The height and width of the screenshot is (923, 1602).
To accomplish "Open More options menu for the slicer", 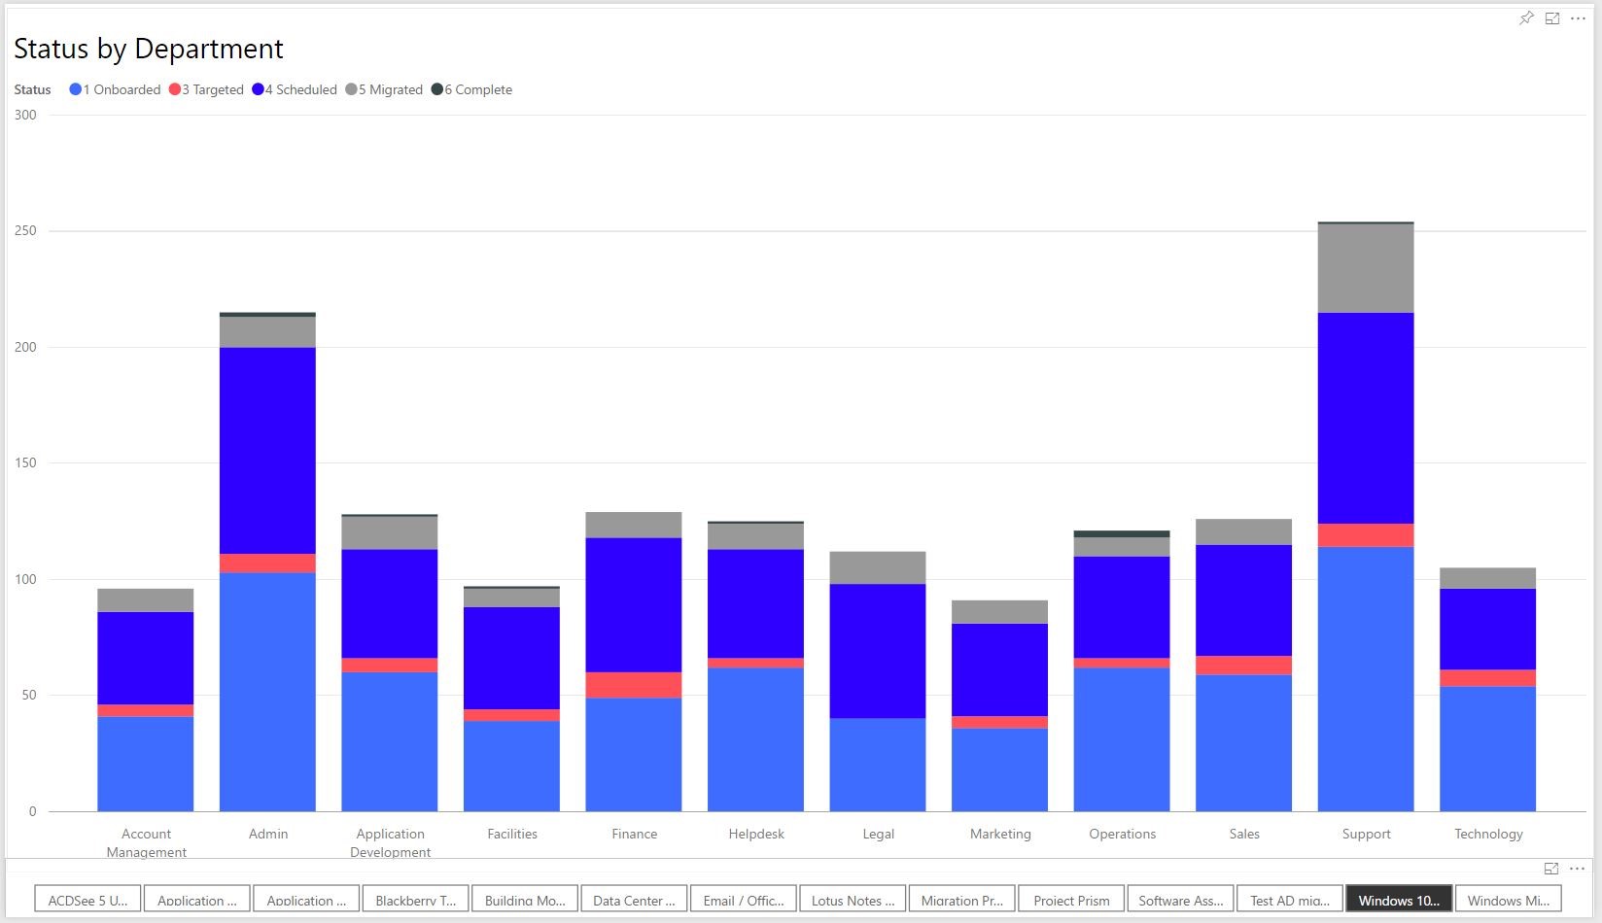I will pos(1576,869).
